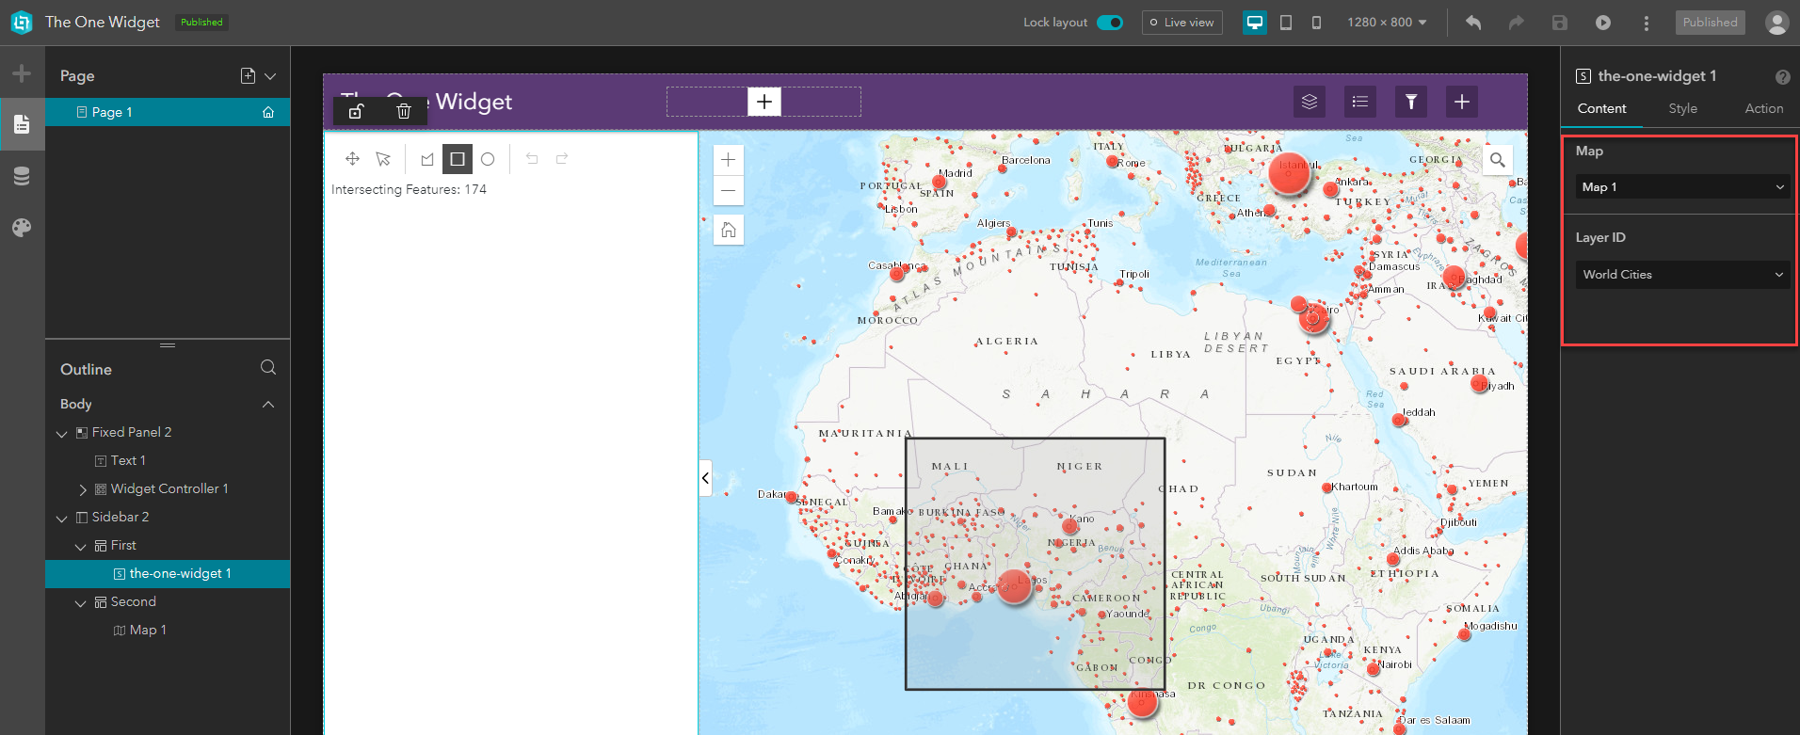
Task: Open the legend list widget
Action: tap(1360, 102)
